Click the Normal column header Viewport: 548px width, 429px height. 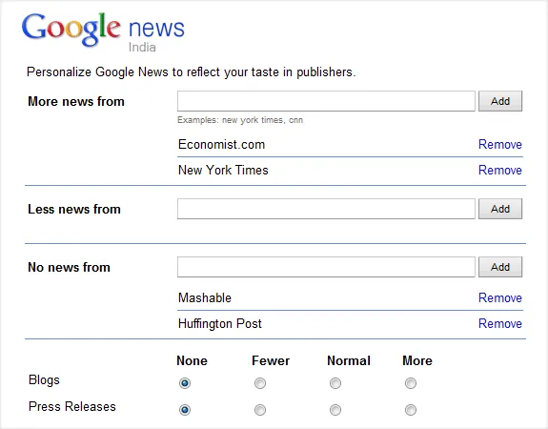[349, 360]
